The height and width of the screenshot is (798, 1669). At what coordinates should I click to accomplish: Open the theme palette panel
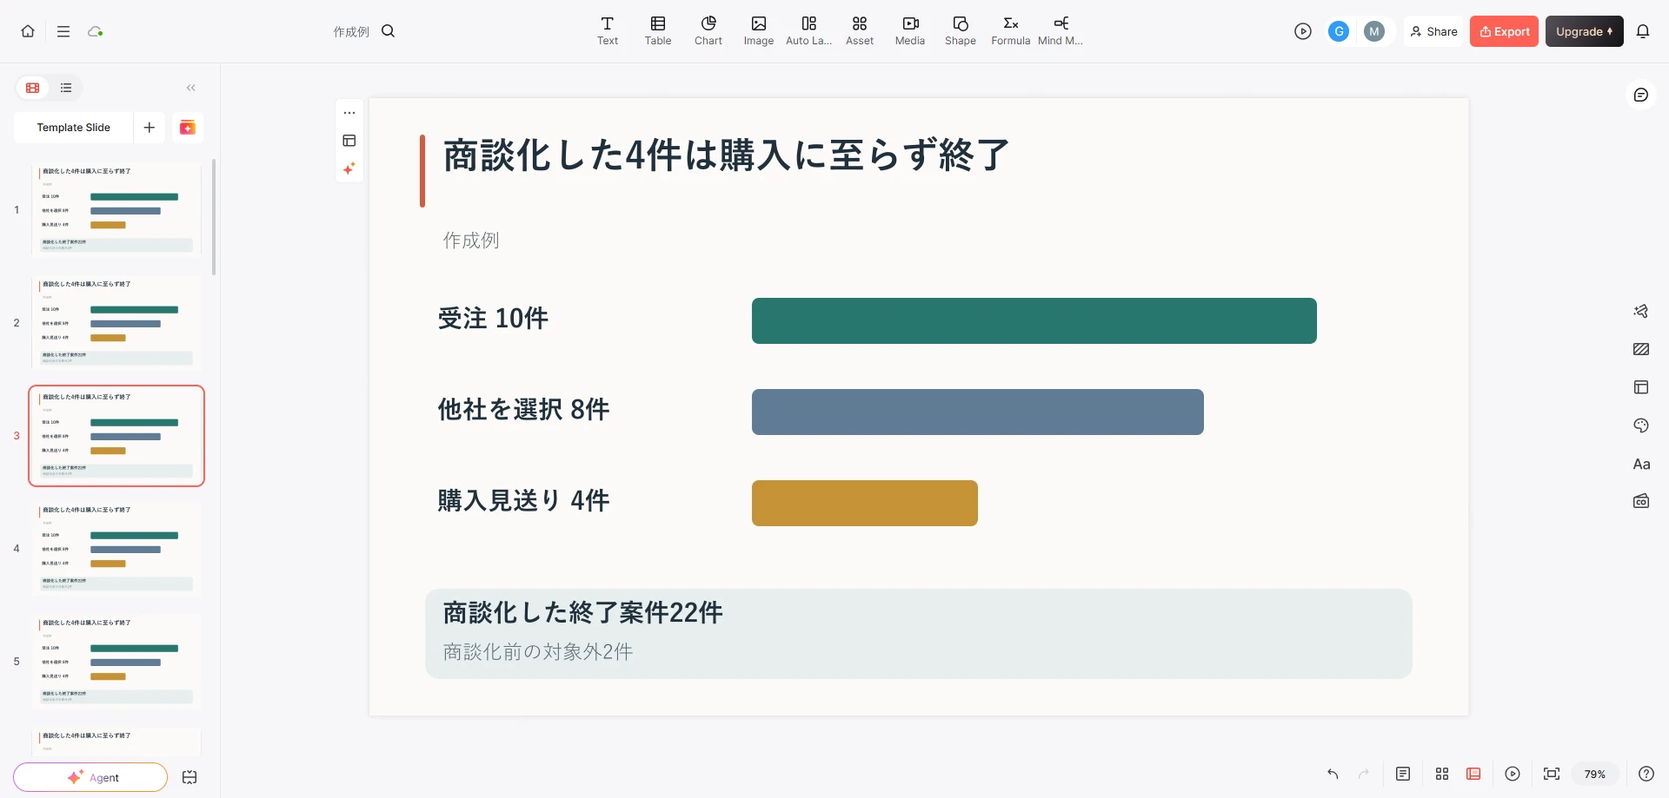1641,425
